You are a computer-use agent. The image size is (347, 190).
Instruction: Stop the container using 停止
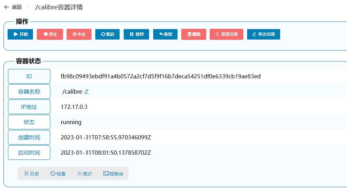point(50,34)
